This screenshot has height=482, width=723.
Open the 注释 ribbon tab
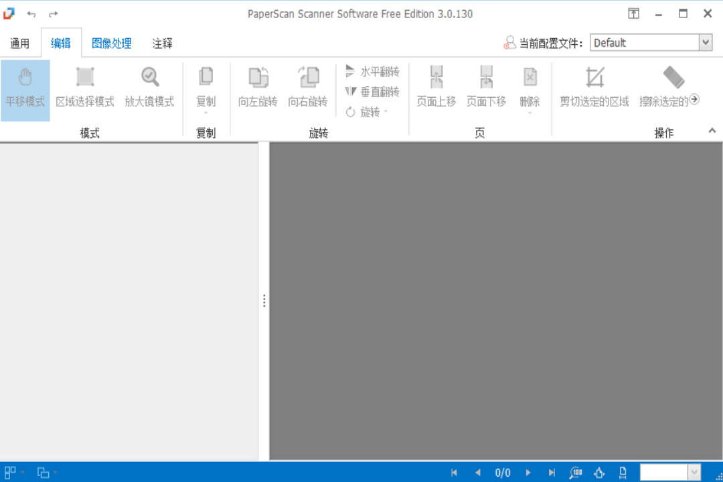161,42
